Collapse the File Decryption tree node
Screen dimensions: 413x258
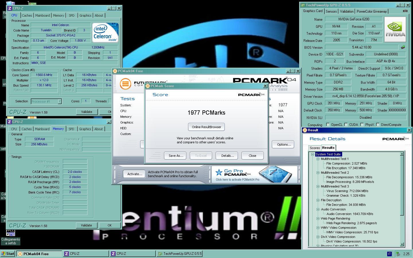coord(318,200)
